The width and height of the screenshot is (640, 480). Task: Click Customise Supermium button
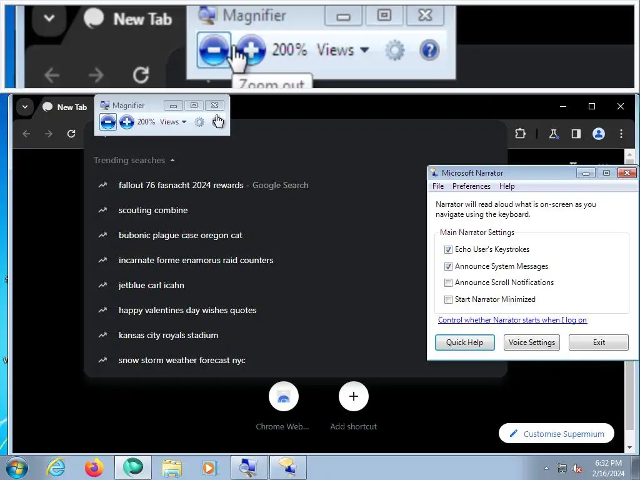tap(556, 434)
